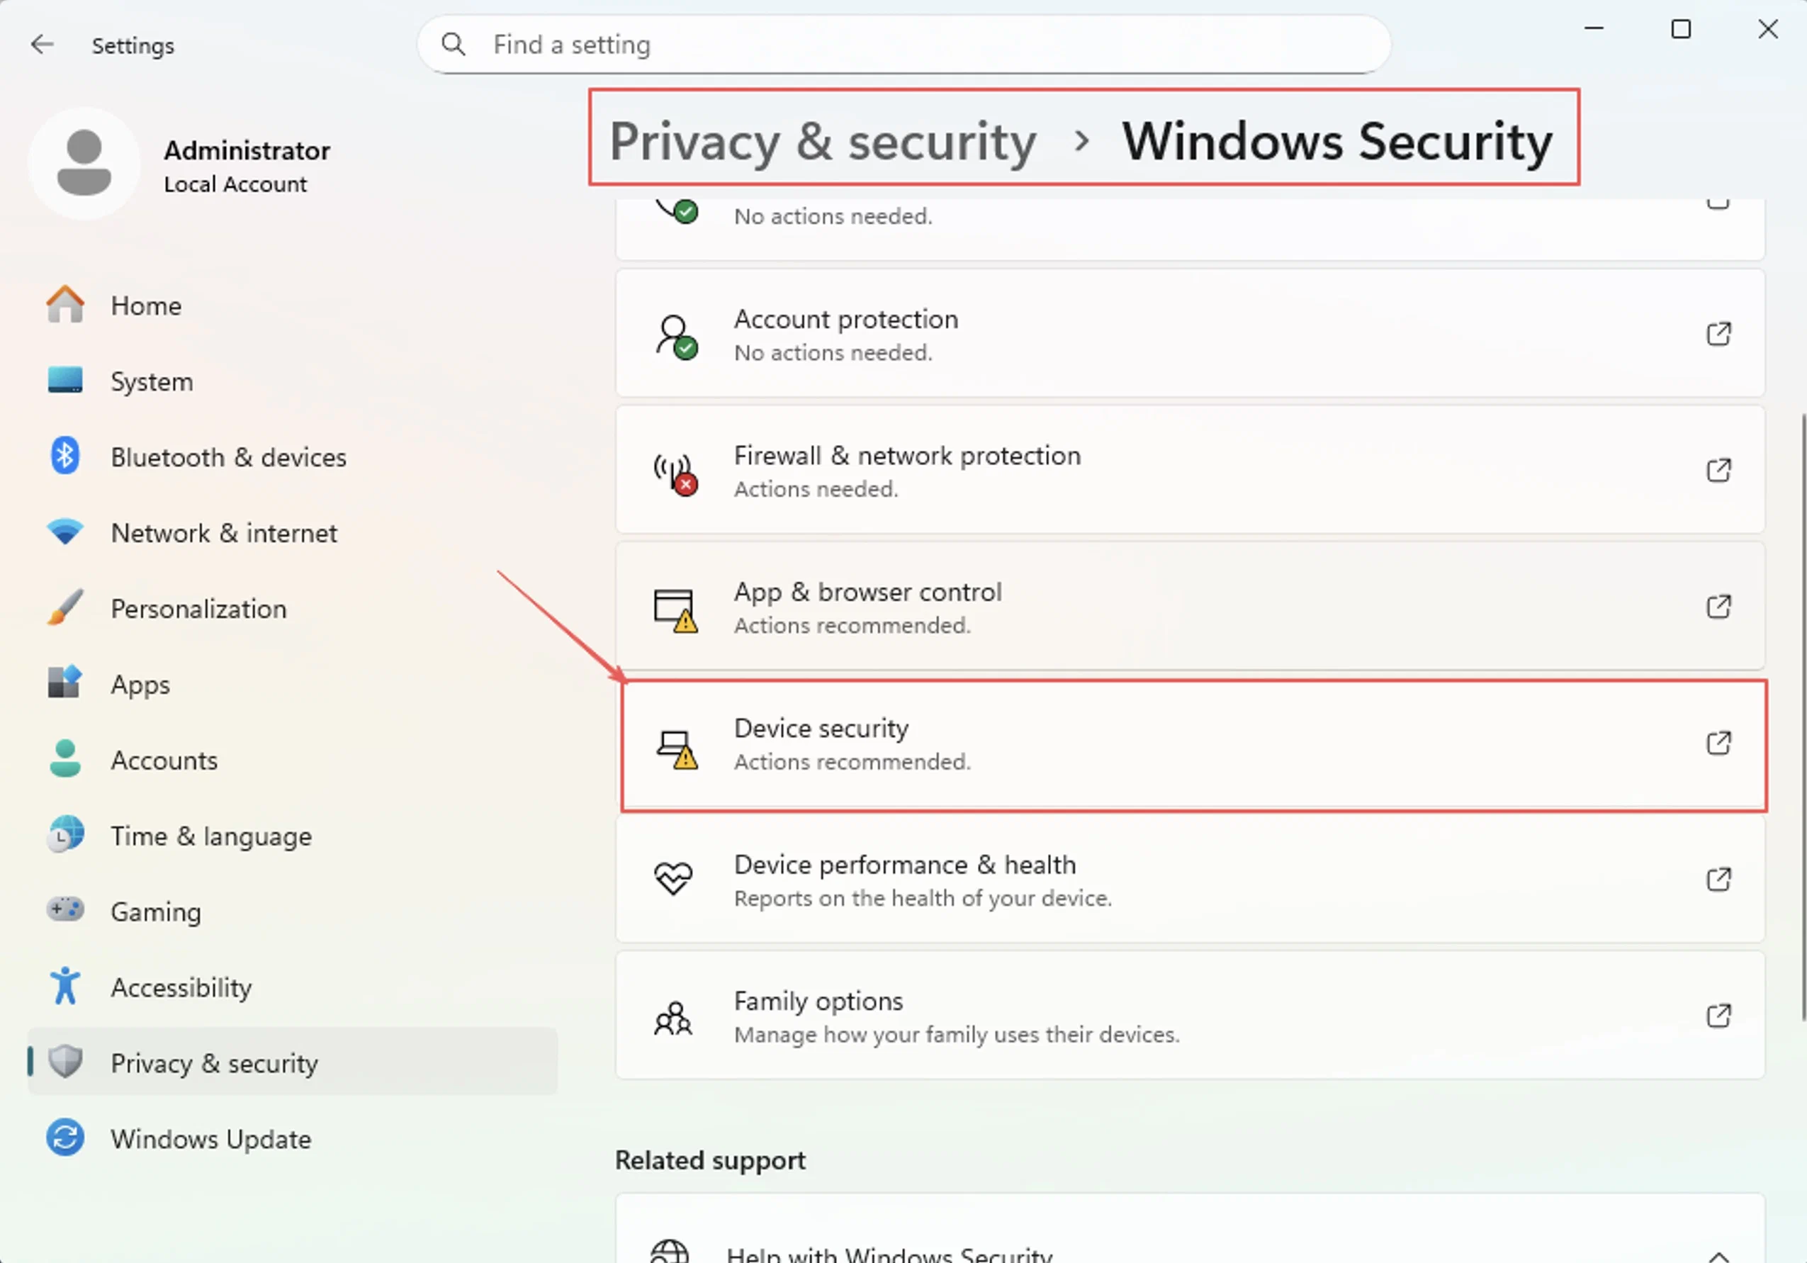Click the Time & language globe icon
Image resolution: width=1807 pixels, height=1263 pixels.
[x=65, y=835]
